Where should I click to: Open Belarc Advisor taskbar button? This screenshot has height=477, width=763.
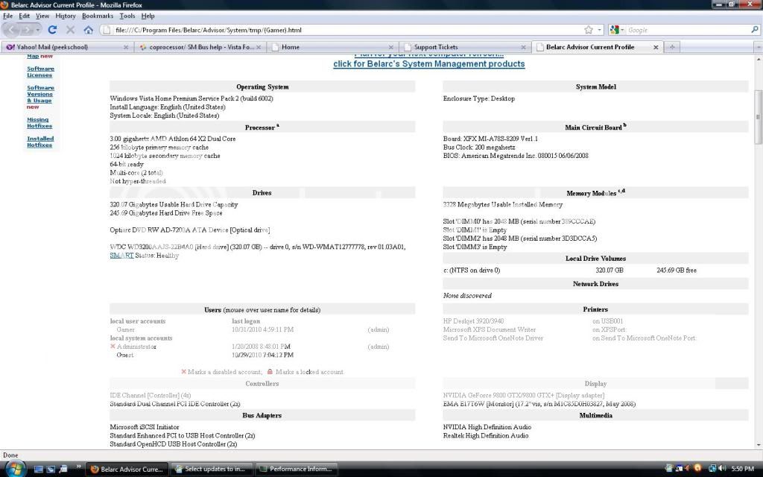point(127,470)
